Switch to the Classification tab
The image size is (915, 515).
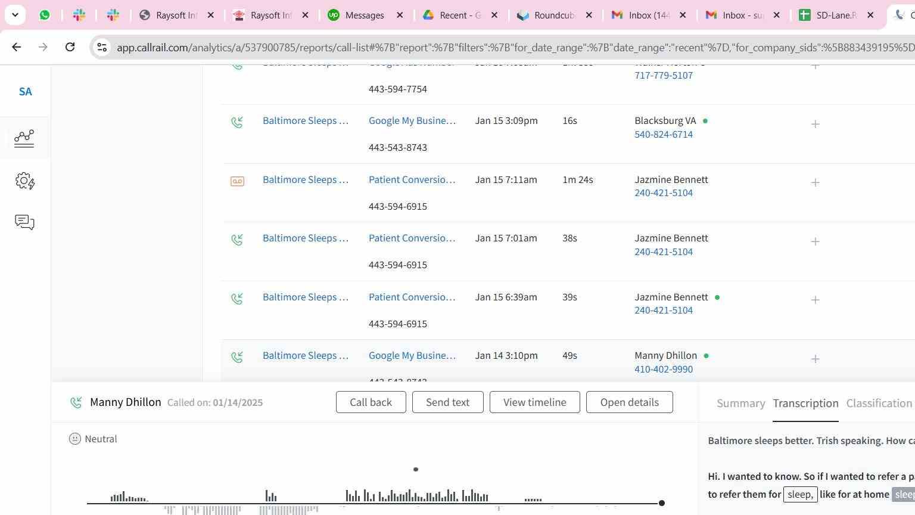click(879, 404)
